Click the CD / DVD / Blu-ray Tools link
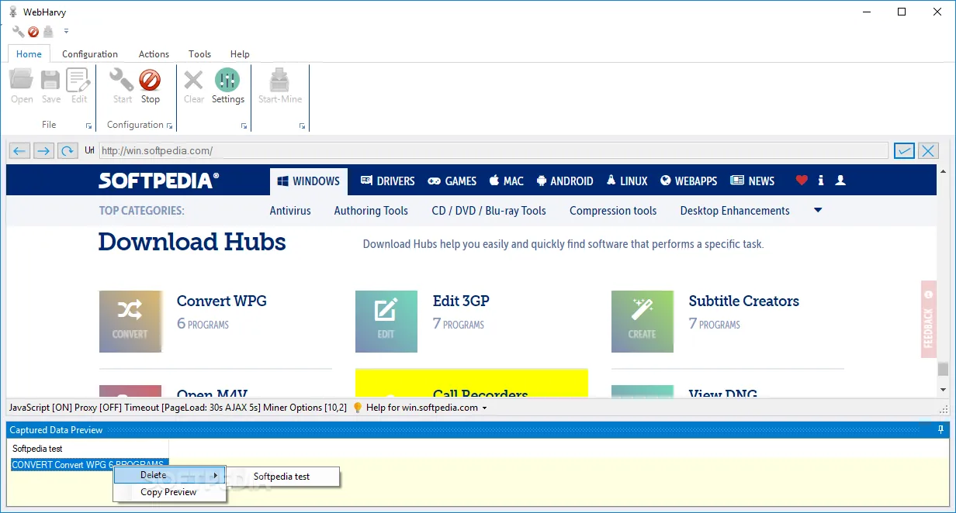 tap(489, 211)
